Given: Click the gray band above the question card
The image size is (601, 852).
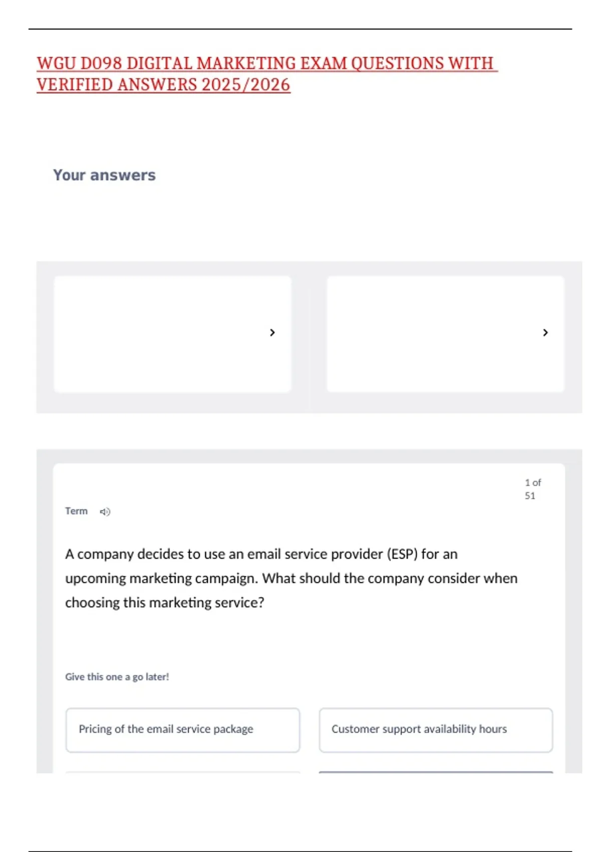Looking at the screenshot, I should click(x=309, y=456).
